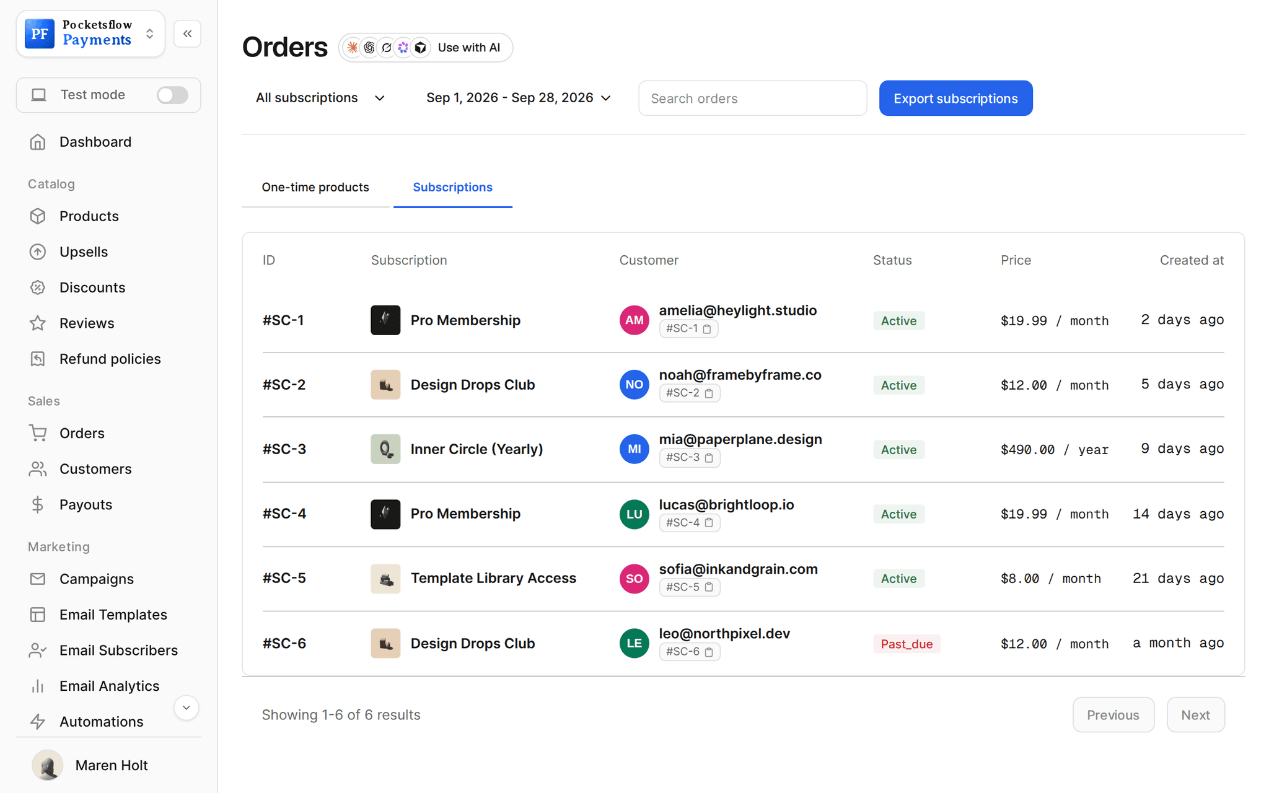
Task: Open Email Templates
Action: pos(113,615)
